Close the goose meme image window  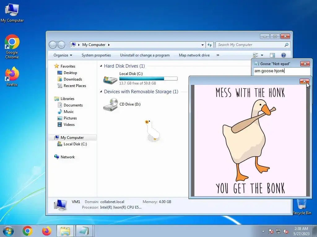pos(304,81)
